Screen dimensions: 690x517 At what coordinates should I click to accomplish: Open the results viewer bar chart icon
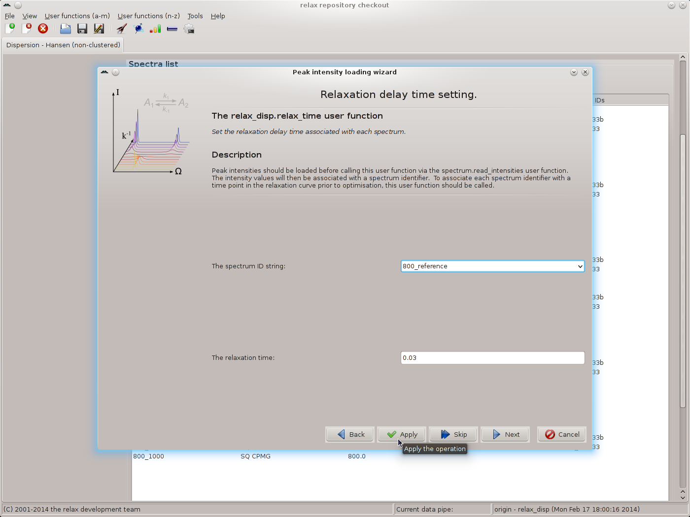[155, 29]
